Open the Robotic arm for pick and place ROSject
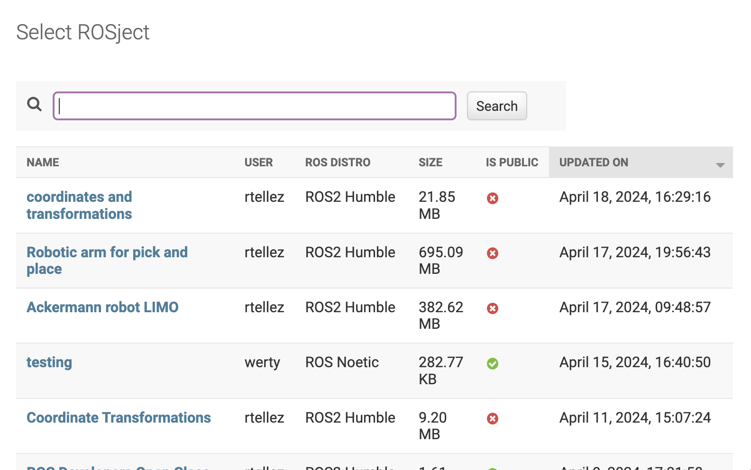Image resolution: width=751 pixels, height=470 pixels. (107, 260)
